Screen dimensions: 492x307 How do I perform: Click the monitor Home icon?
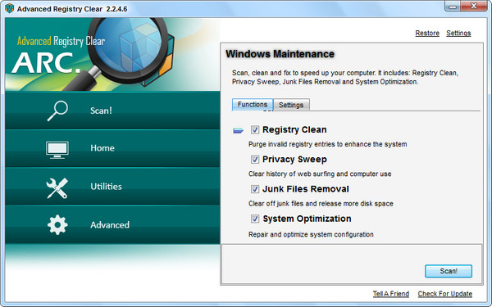tap(57, 150)
